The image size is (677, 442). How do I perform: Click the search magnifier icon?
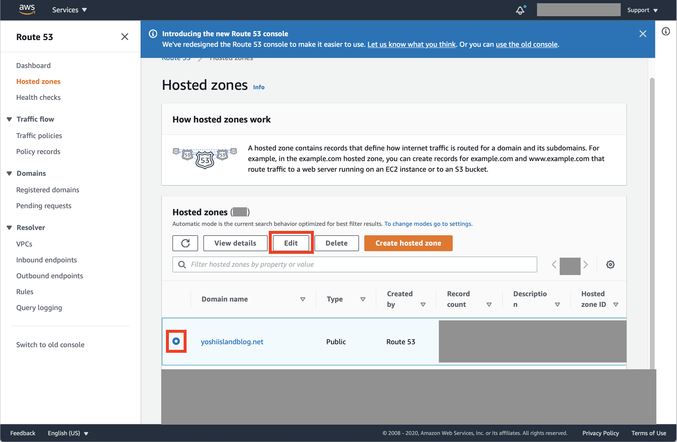tap(182, 265)
